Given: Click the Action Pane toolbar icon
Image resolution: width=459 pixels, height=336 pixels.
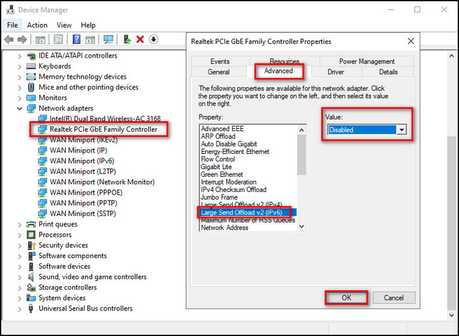Looking at the screenshot, I should pyautogui.click(x=90, y=39).
